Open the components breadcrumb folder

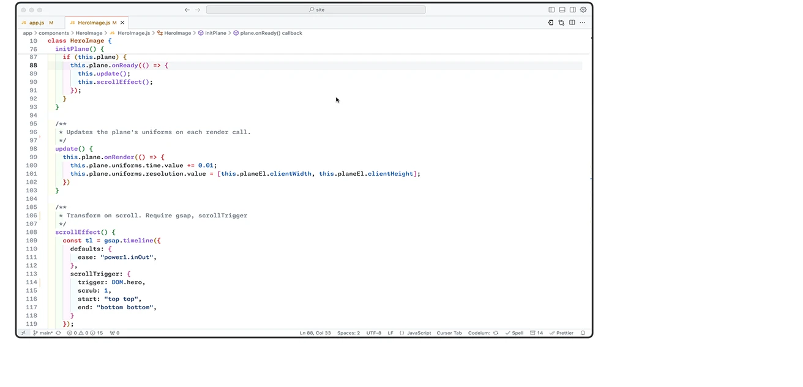pos(54,33)
